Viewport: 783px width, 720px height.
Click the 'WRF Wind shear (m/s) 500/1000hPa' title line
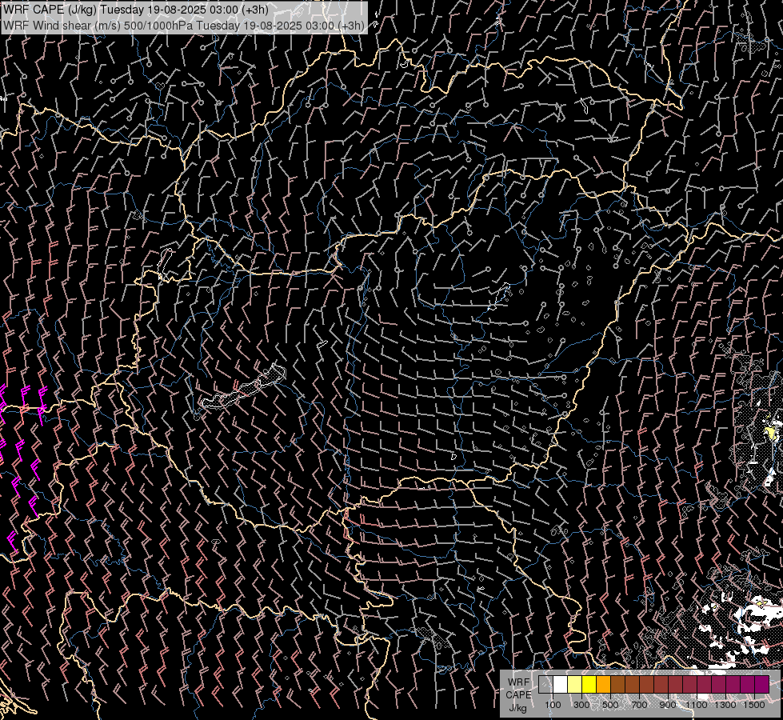184,25
